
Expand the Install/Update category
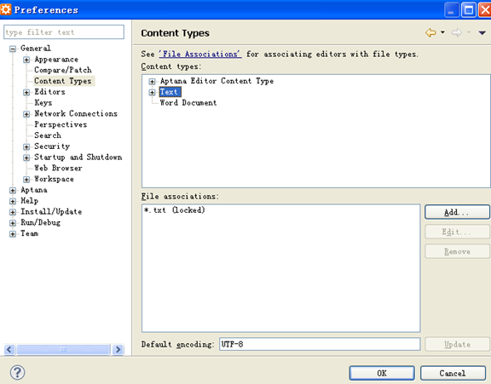tap(13, 212)
